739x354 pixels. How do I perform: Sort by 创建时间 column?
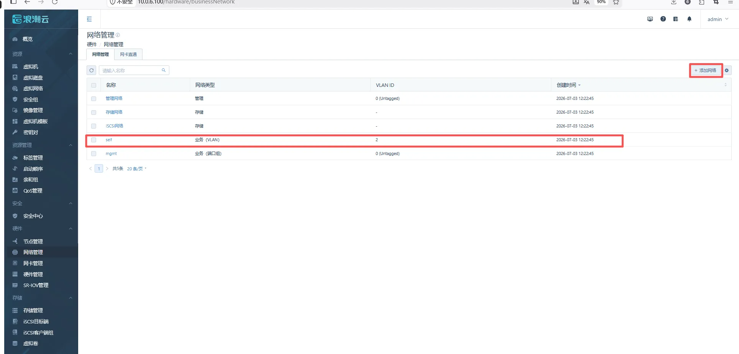tap(569, 85)
